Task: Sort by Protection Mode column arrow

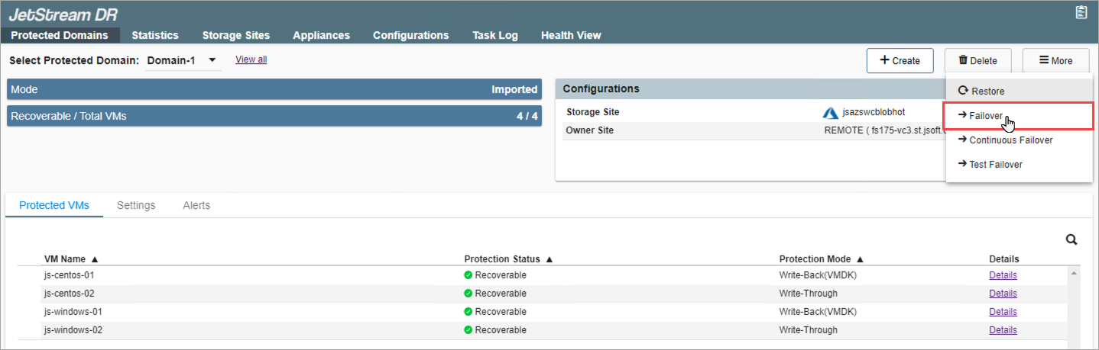Action: coord(860,259)
